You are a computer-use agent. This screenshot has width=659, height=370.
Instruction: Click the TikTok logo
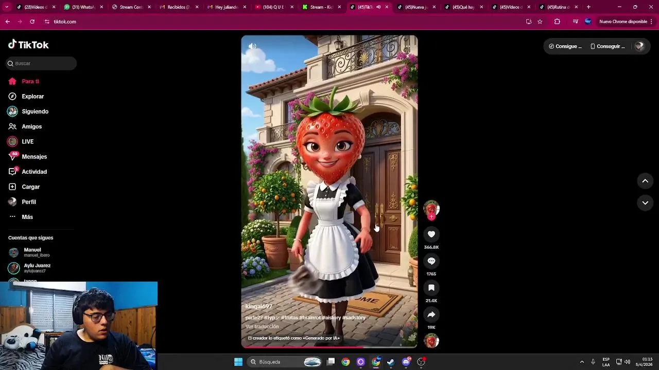coord(28,45)
